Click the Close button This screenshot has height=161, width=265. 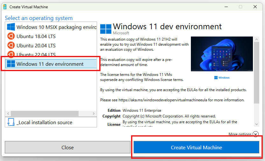tap(67, 147)
